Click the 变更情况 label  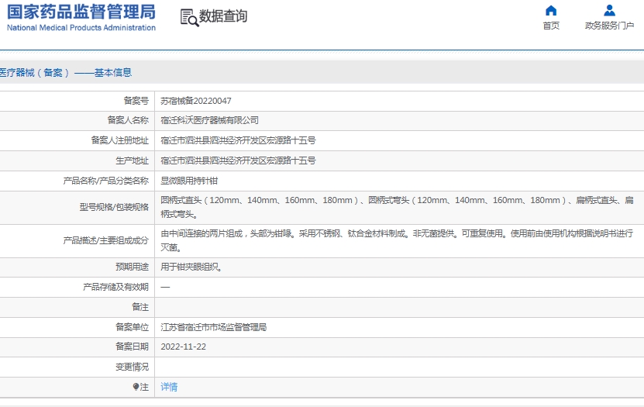(132, 367)
